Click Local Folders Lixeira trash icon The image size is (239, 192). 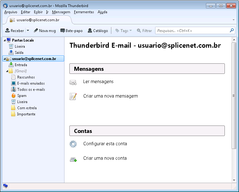point(11,46)
